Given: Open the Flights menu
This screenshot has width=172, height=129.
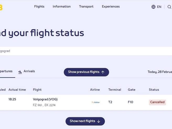Looking at the screenshot, I should (39, 7).
